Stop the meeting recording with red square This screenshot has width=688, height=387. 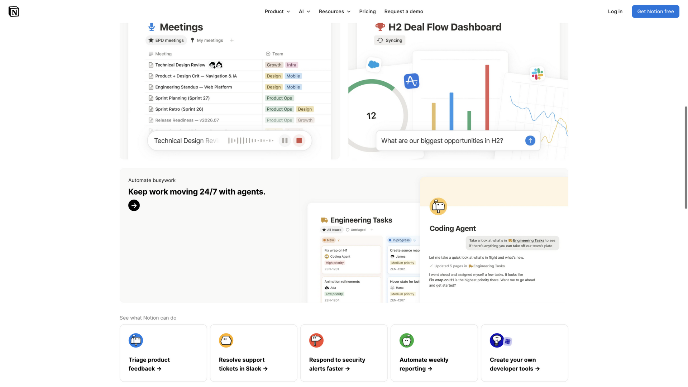pos(299,141)
